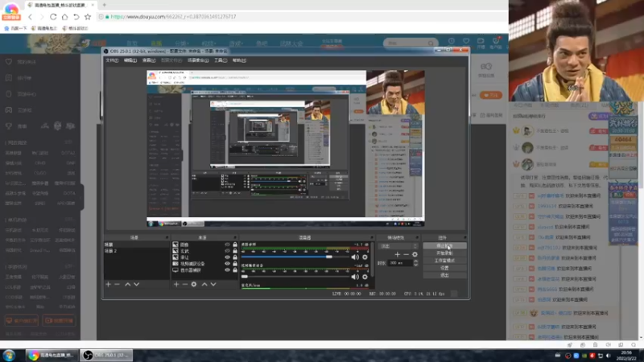Image resolution: width=644 pixels, height=362 pixels.
Task: Toggle visibility of the 视频捕获设备 source
Action: point(227,264)
